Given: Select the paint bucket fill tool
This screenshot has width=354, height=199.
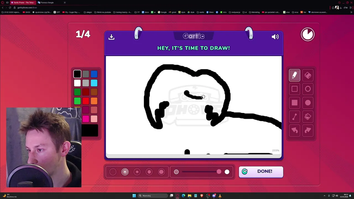Looking at the screenshot, I should [308, 117].
